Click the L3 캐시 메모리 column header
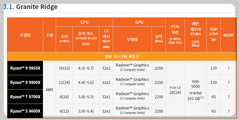The height and width of the screenshot is (120, 239). [106, 39]
